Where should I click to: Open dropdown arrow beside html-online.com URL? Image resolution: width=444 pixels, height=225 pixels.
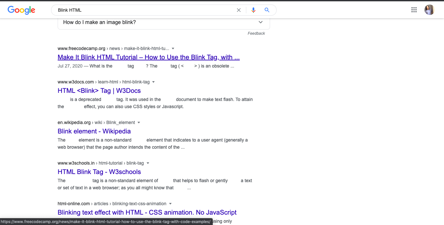click(170, 204)
